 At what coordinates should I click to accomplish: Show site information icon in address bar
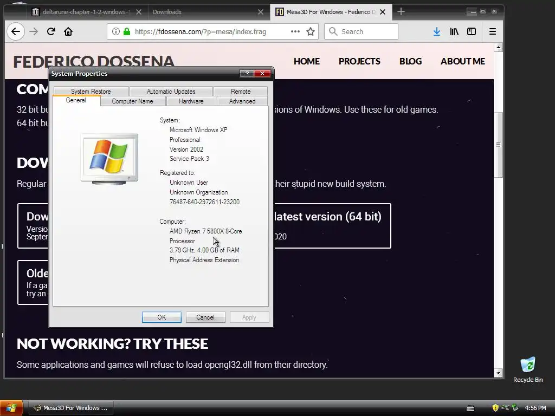coord(116,31)
